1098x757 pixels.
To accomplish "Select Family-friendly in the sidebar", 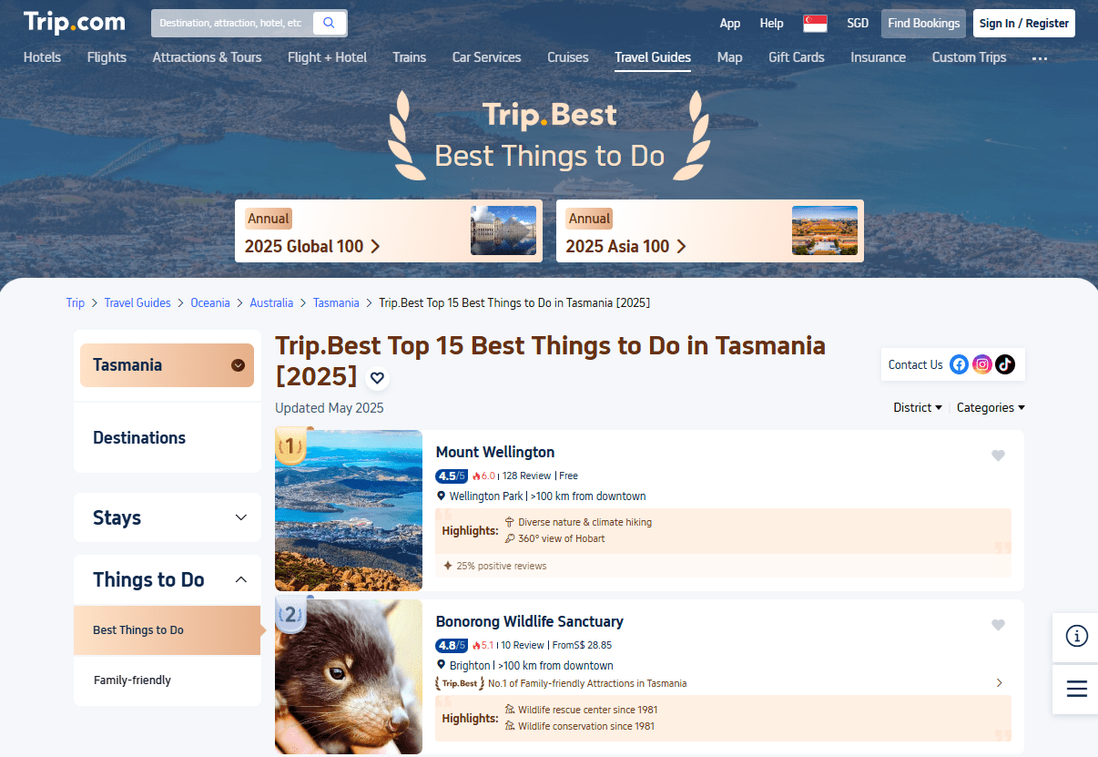I will pos(132,680).
